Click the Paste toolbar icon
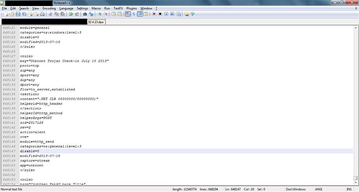The width and height of the screenshot is (359, 192). click(62, 14)
